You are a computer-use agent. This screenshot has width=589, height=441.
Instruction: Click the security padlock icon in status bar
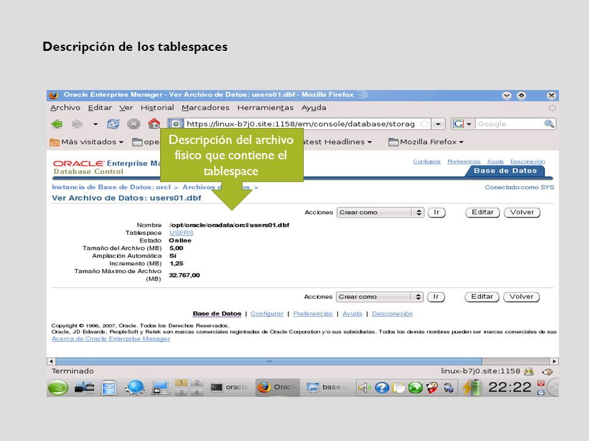[x=529, y=371]
